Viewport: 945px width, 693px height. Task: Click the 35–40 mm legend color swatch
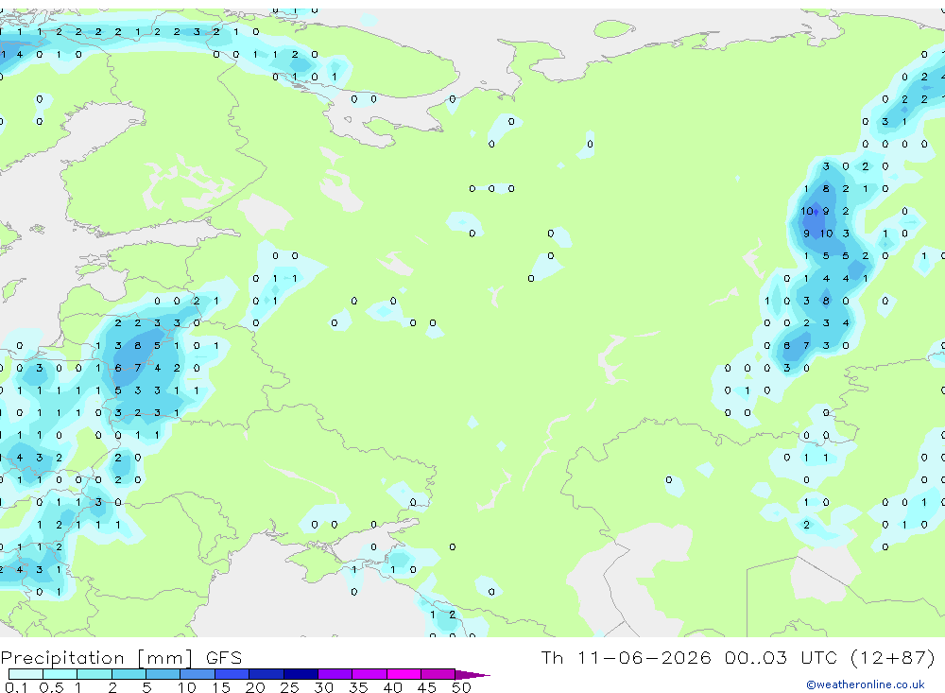pyautogui.click(x=369, y=674)
